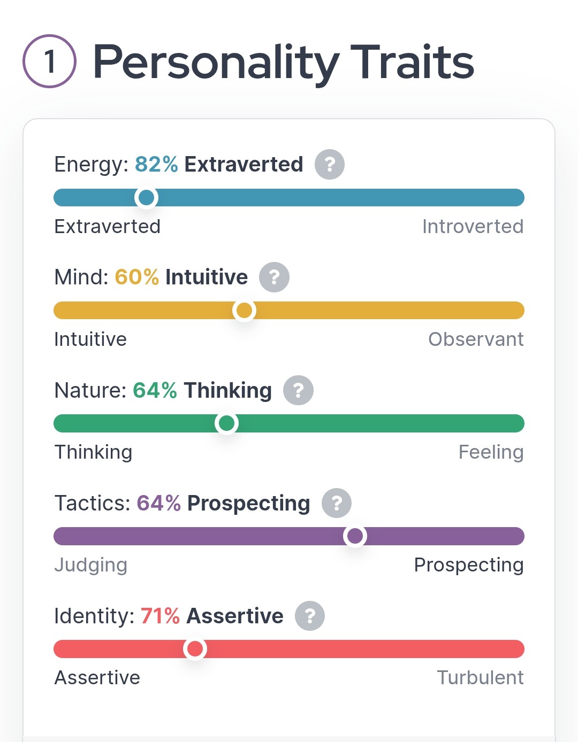Viewport: 578px width, 742px height.
Task: Click the red Identity slider handle
Action: click(x=195, y=649)
